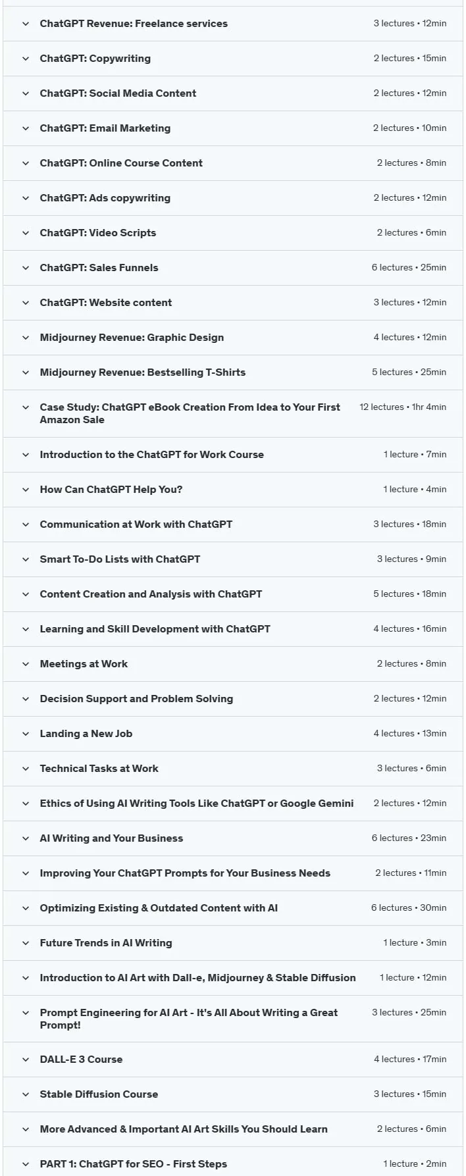The image size is (466, 1176).
Task: Click chevron beside ChatGPT: Email Marketing
Action: [x=26, y=128]
